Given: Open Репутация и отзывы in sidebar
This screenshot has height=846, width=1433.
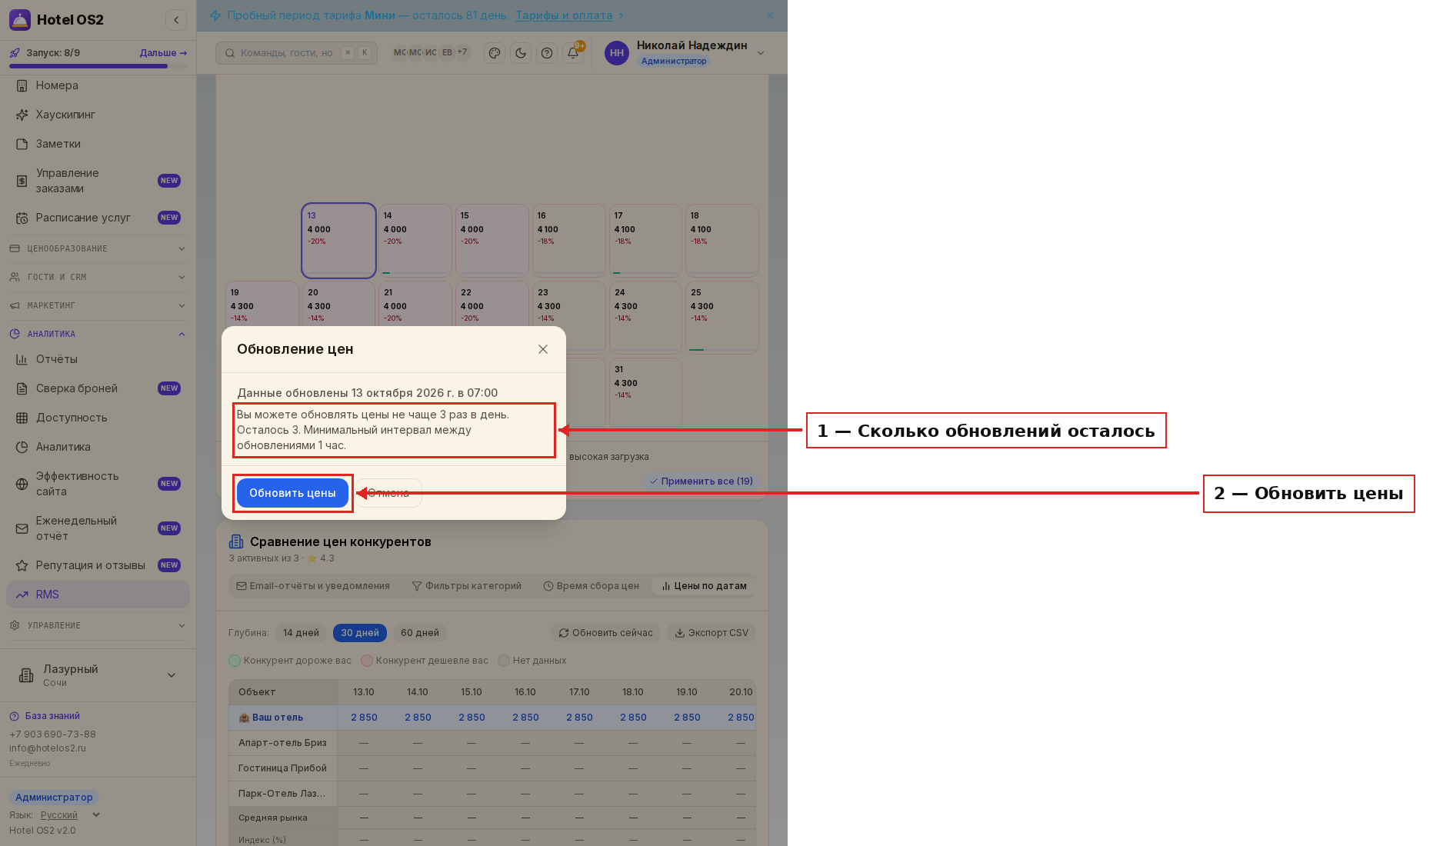Looking at the screenshot, I should (98, 565).
